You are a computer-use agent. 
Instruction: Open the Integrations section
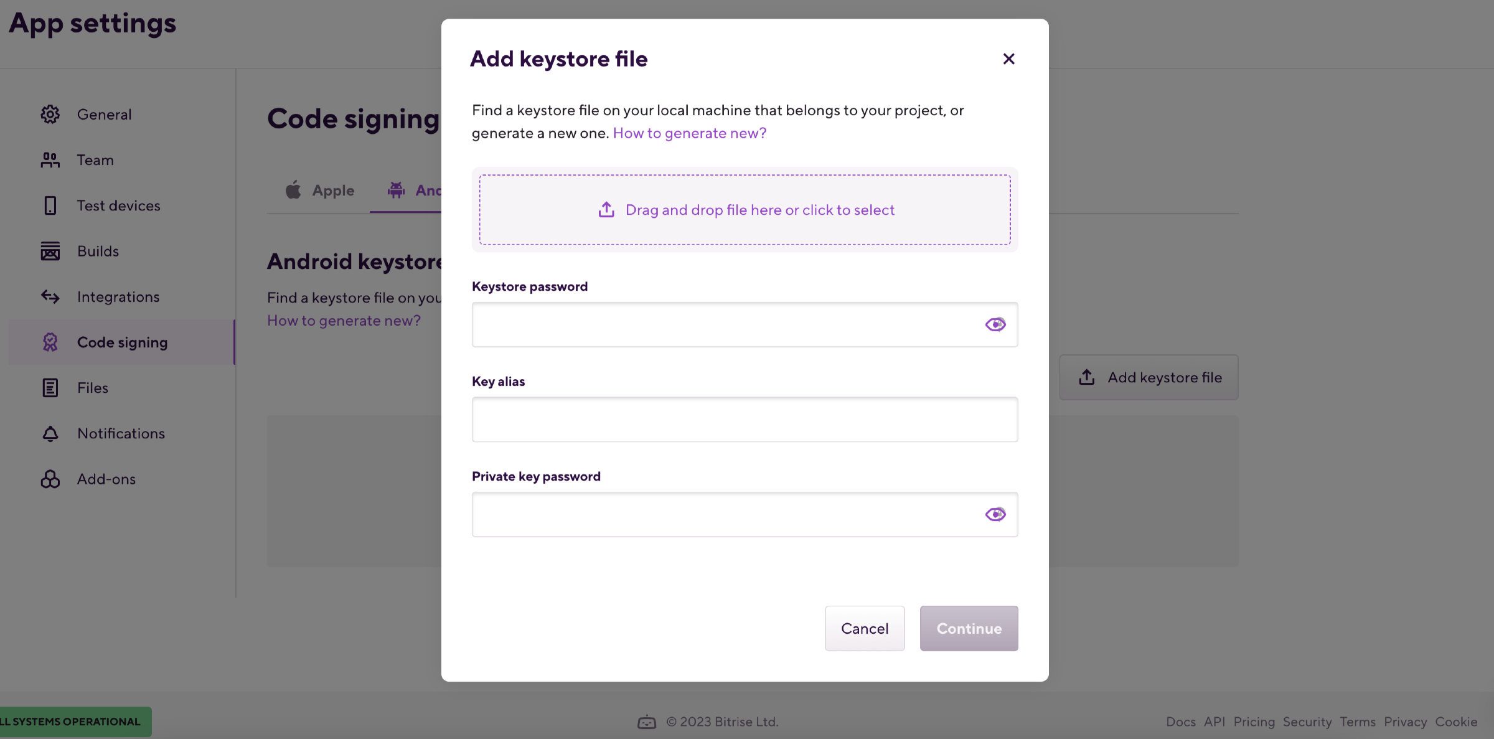(x=118, y=297)
